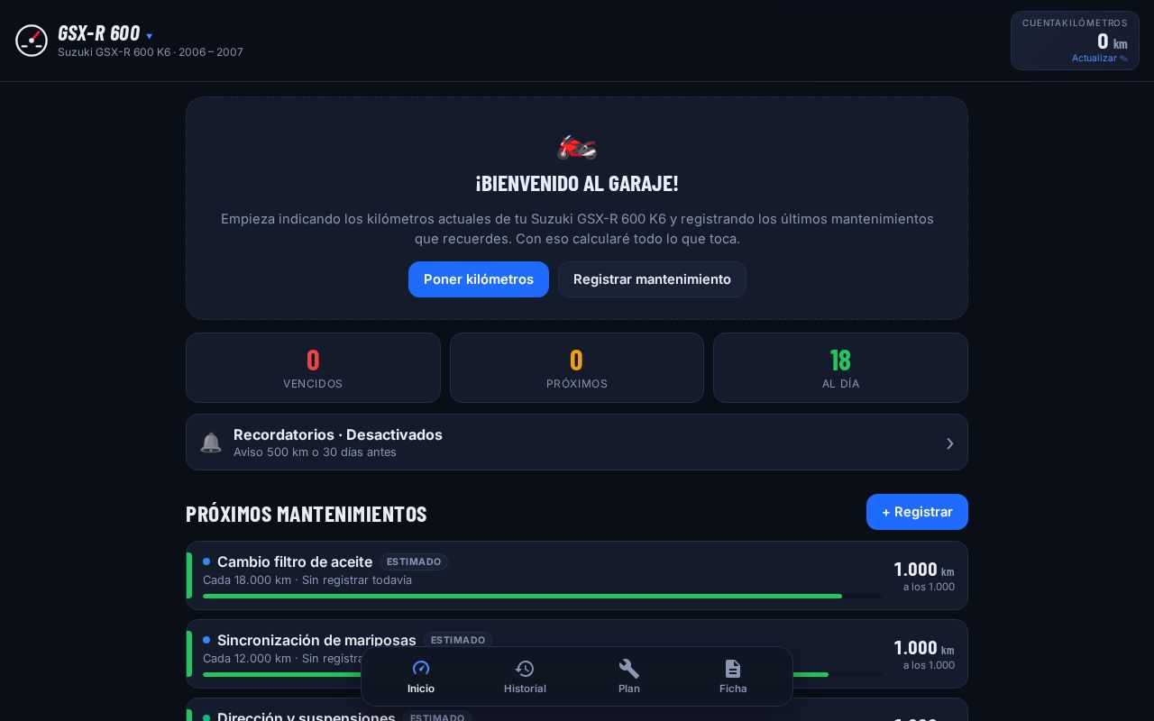This screenshot has height=721, width=1154.
Task: Click the Próximos counter card
Action: pos(577,368)
